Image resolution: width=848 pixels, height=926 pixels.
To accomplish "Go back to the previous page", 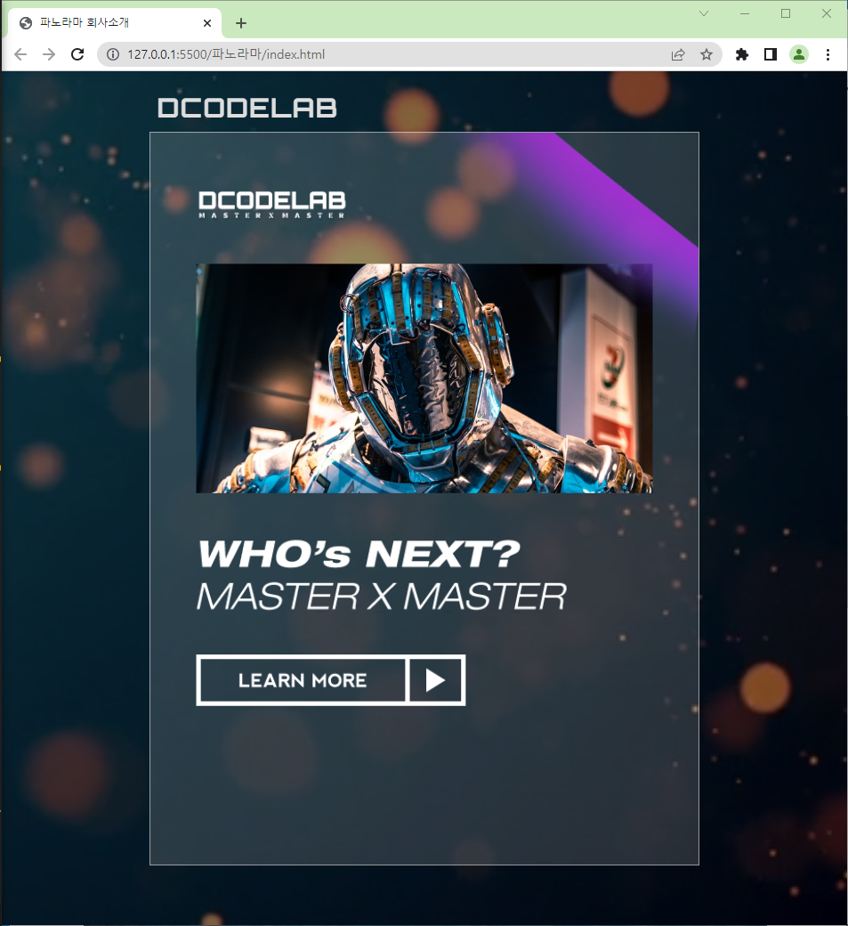I will pos(20,54).
